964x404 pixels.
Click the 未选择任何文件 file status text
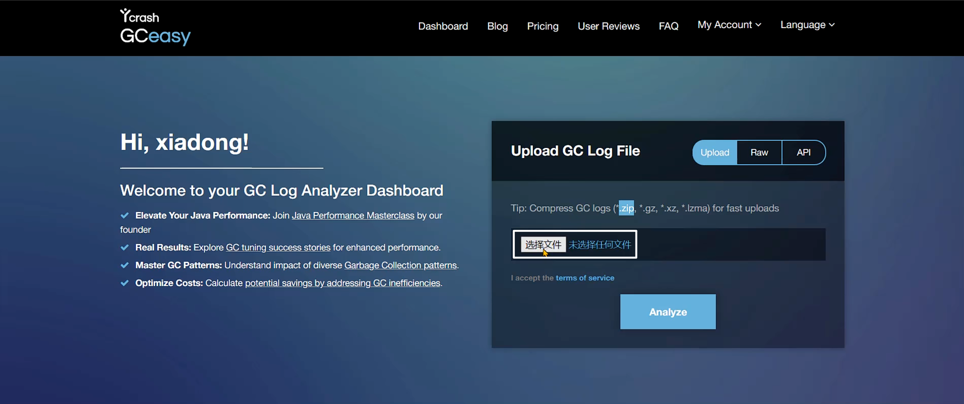[600, 244]
